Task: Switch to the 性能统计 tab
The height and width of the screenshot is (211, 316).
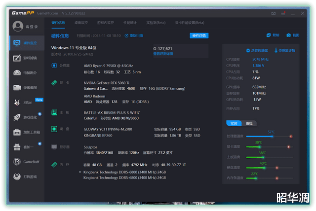Action: pyautogui.click(x=130, y=23)
